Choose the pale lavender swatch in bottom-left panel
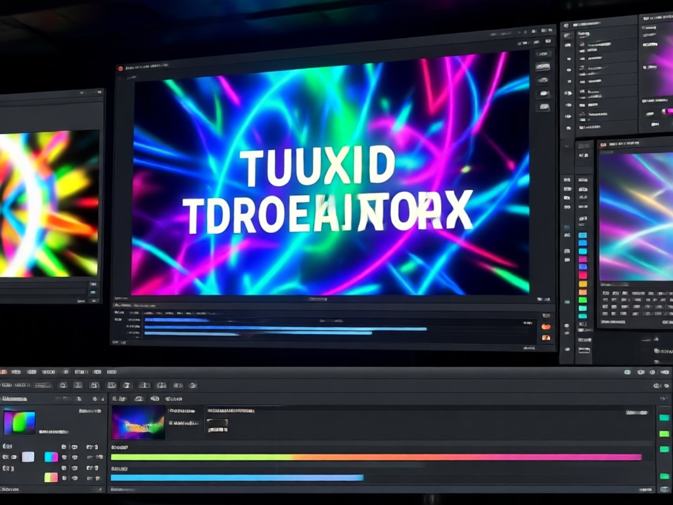Image resolution: width=673 pixels, height=505 pixels. [x=28, y=456]
